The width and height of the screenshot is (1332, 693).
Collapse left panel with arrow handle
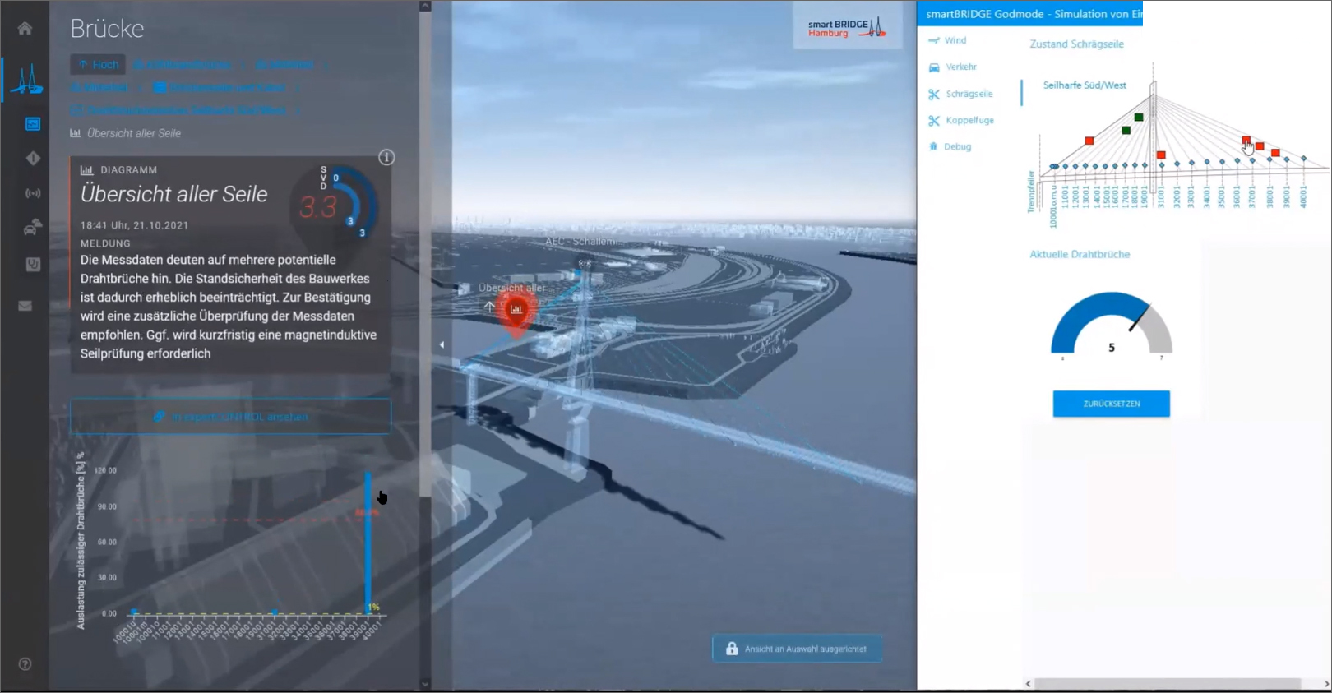[x=442, y=345]
